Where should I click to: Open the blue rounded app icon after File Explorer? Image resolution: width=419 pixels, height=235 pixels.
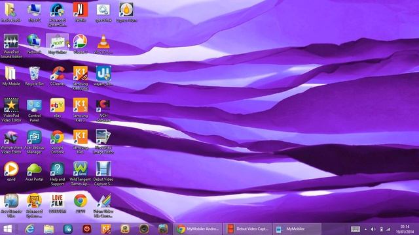68,229
